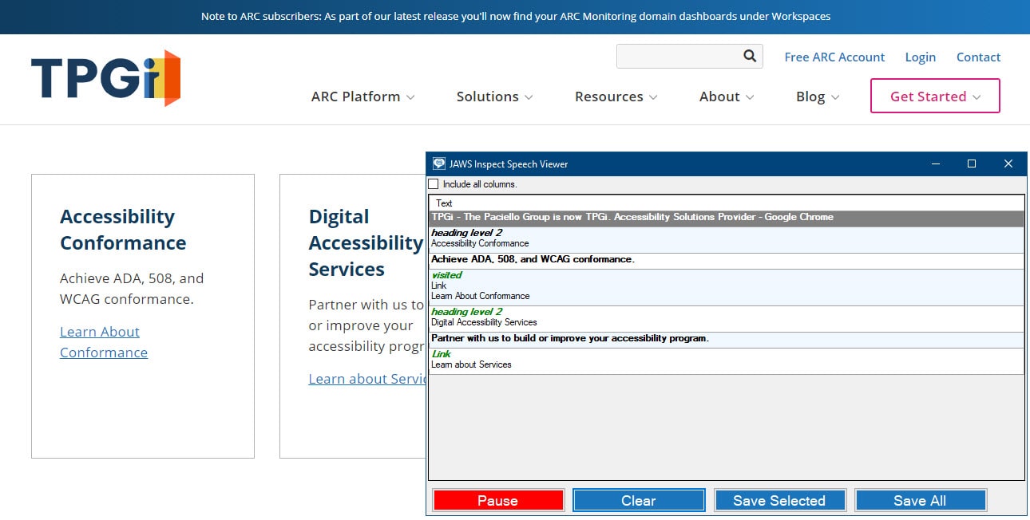Expand the Resources menu

[x=616, y=97]
